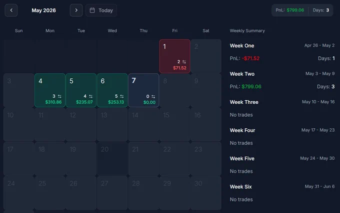Select the May 25 calendar cell
This screenshot has height=213, width=340.
pos(50,193)
